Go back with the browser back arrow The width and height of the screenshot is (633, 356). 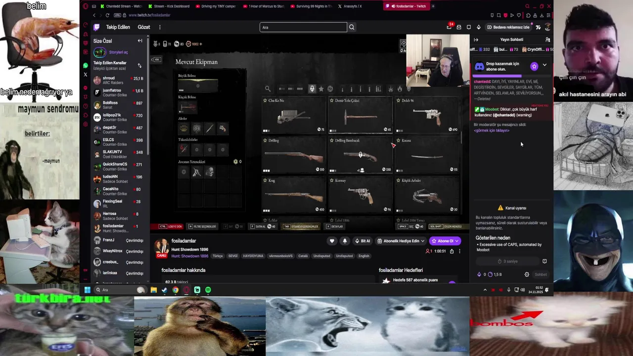[x=94, y=15]
